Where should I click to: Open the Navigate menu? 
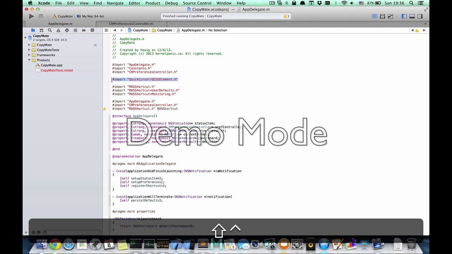[115, 3]
